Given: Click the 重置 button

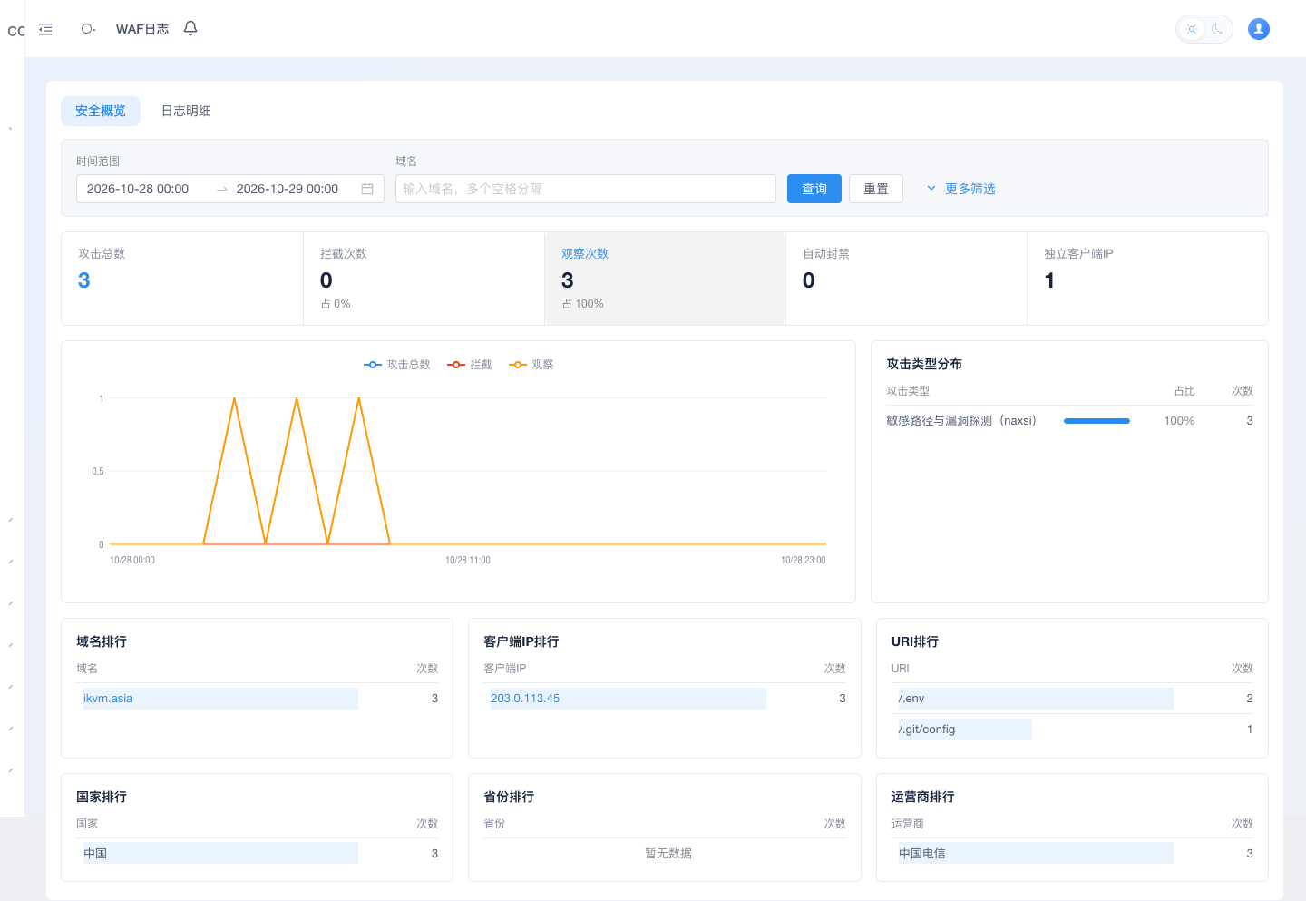Looking at the screenshot, I should tap(876, 189).
